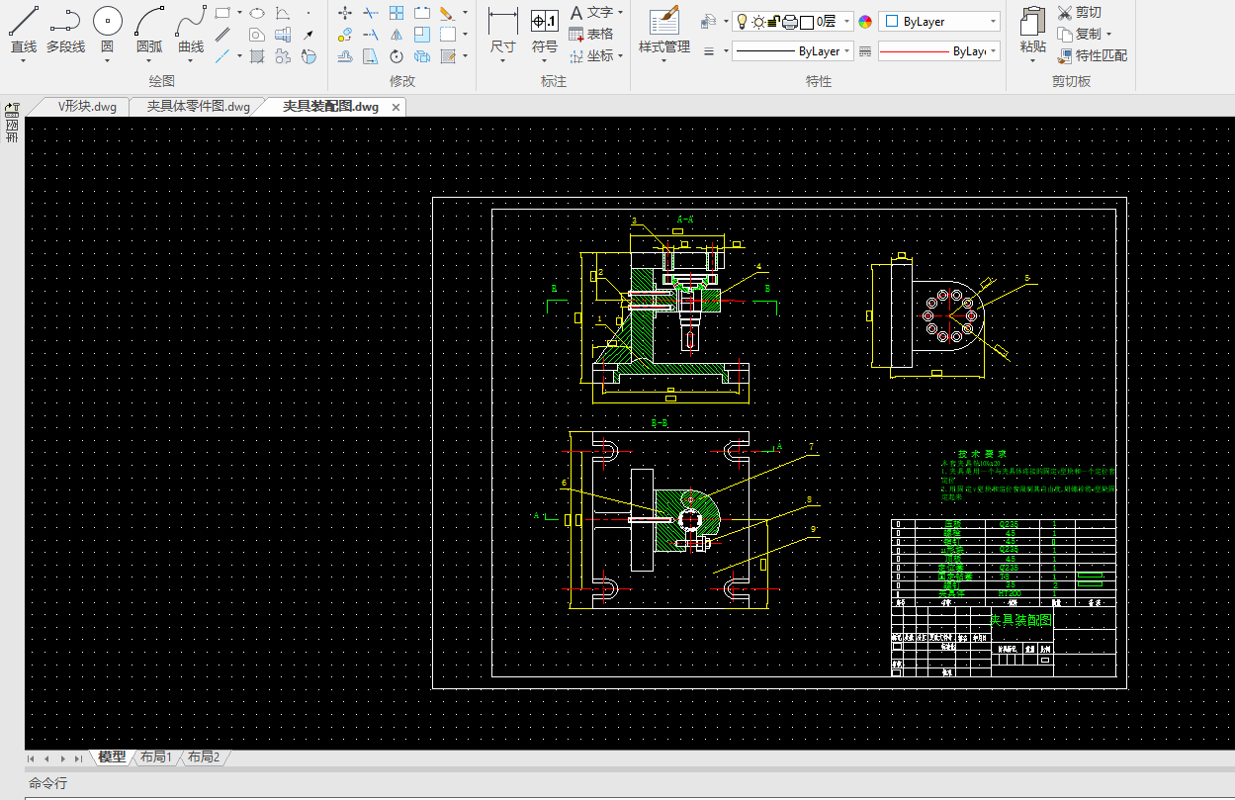Click the mirror tool in 修改 panel
The image size is (1235, 800).
(x=396, y=35)
